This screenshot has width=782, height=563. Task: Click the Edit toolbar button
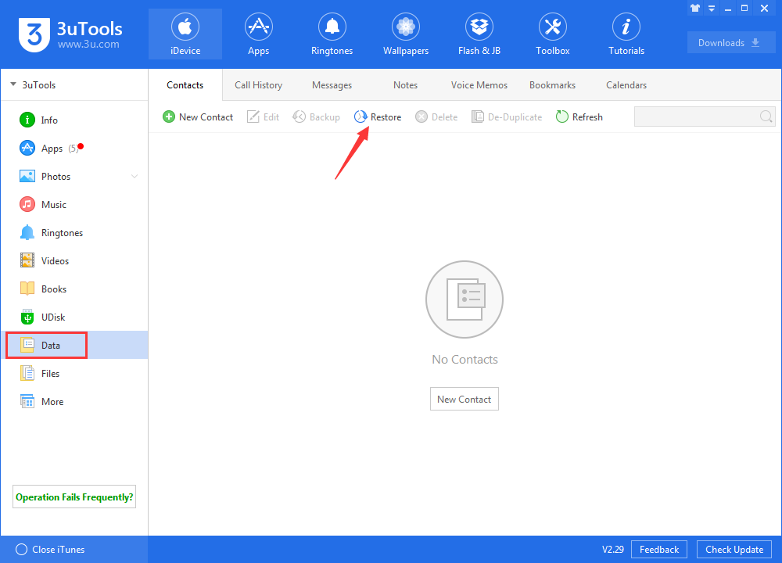(x=263, y=117)
